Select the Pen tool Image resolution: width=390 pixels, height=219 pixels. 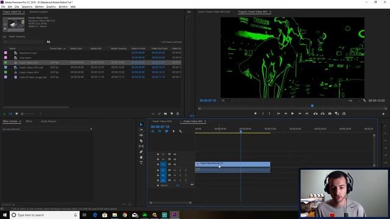click(x=141, y=151)
